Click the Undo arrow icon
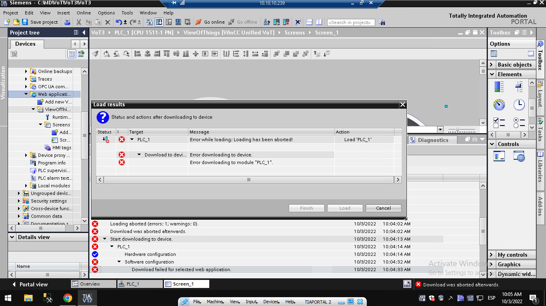This screenshot has width=546, height=306. click(119, 22)
